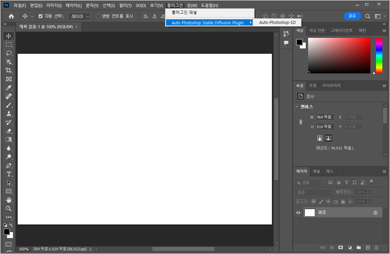Switch to the 그레이디언트 tab

click(x=341, y=30)
